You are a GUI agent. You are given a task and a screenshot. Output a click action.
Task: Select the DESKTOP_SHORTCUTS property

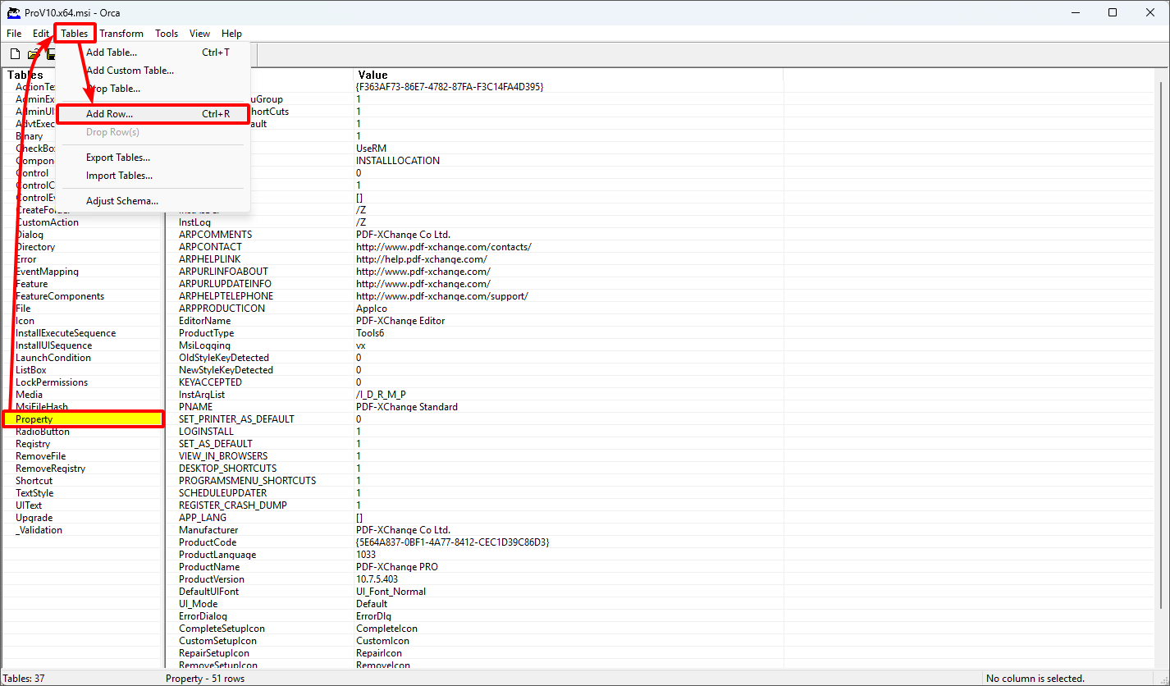pyautogui.click(x=228, y=469)
